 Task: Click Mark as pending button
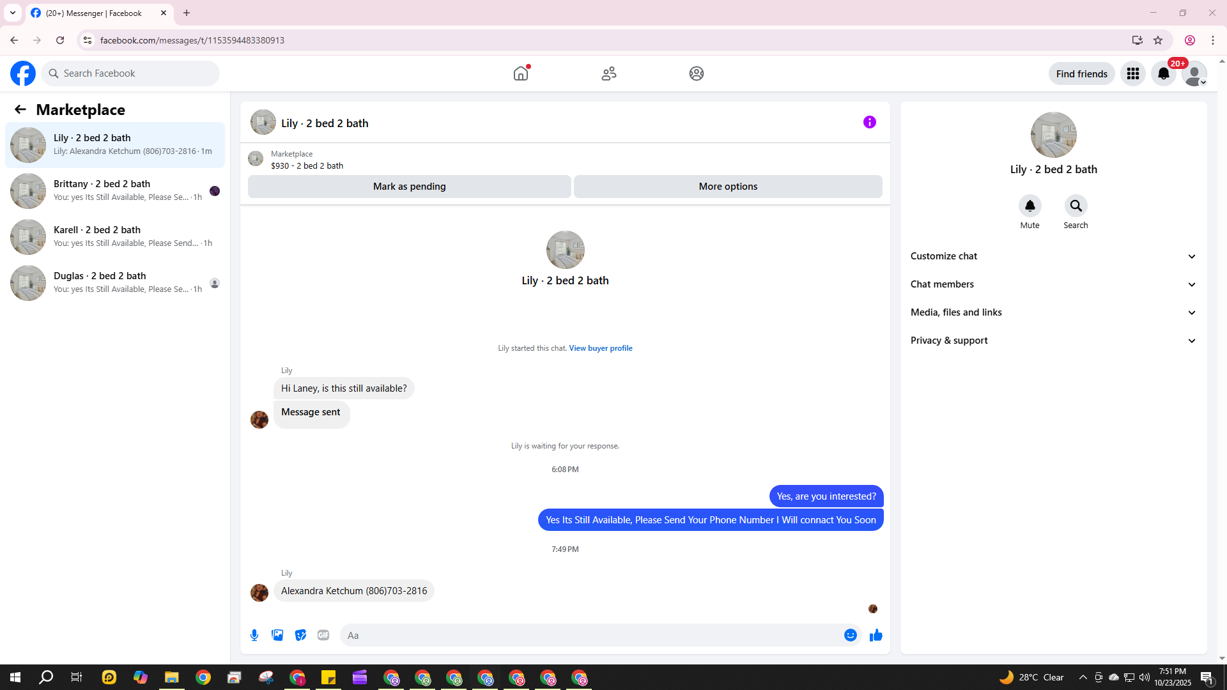[x=409, y=187]
